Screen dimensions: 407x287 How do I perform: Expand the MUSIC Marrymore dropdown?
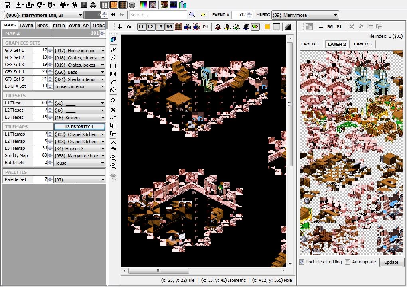coord(336,15)
